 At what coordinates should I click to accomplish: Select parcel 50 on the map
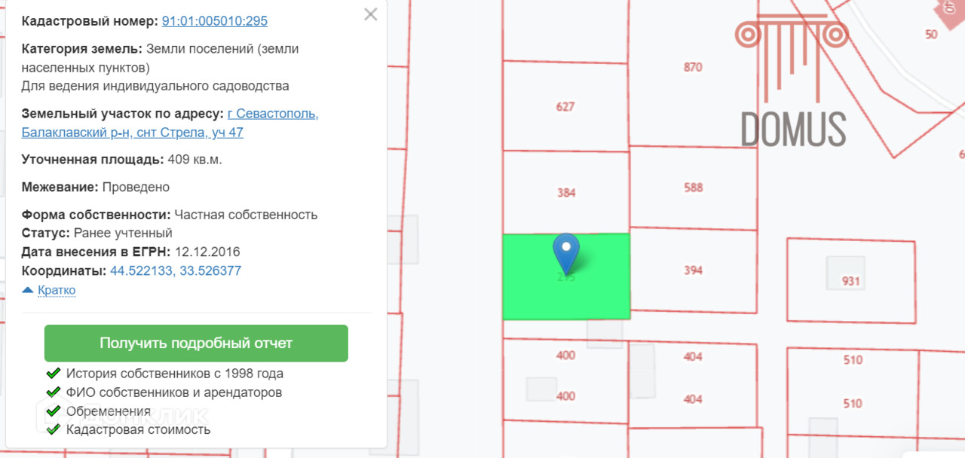point(931,34)
